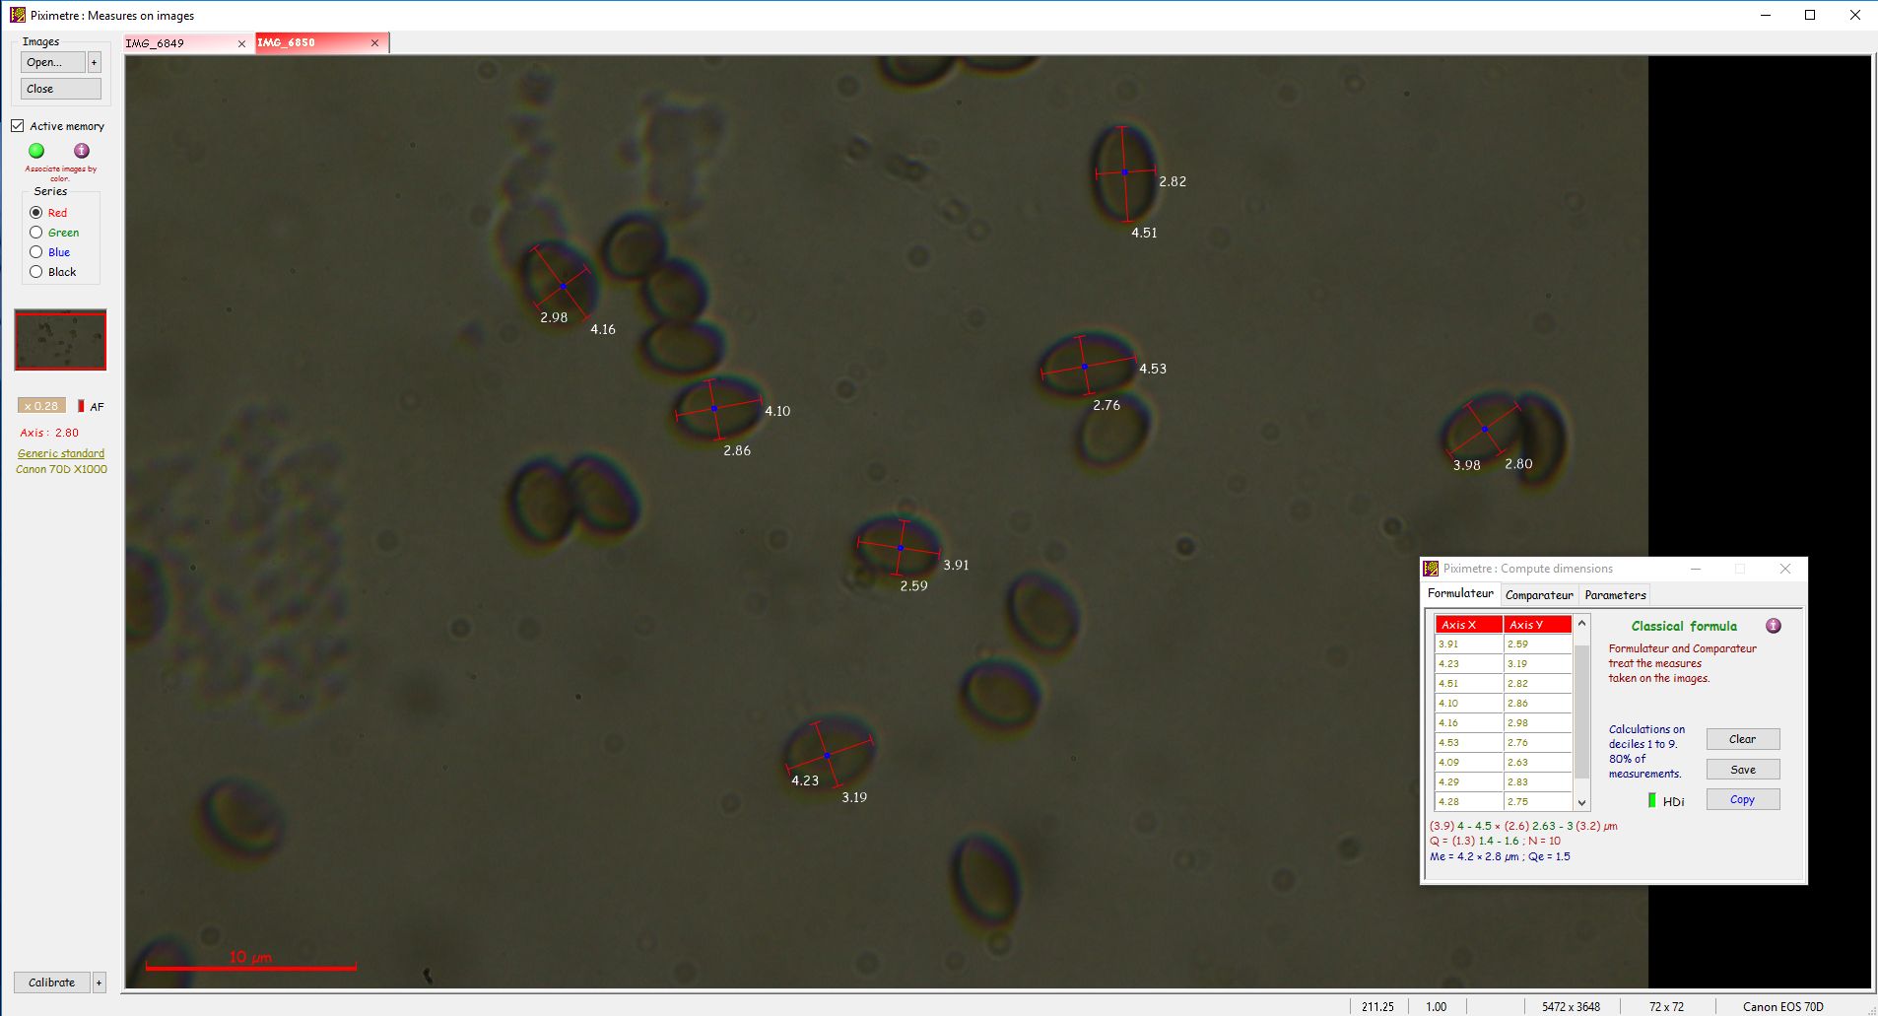Image resolution: width=1878 pixels, height=1016 pixels.
Task: Click the purple info icon under Active memory
Action: 82,151
